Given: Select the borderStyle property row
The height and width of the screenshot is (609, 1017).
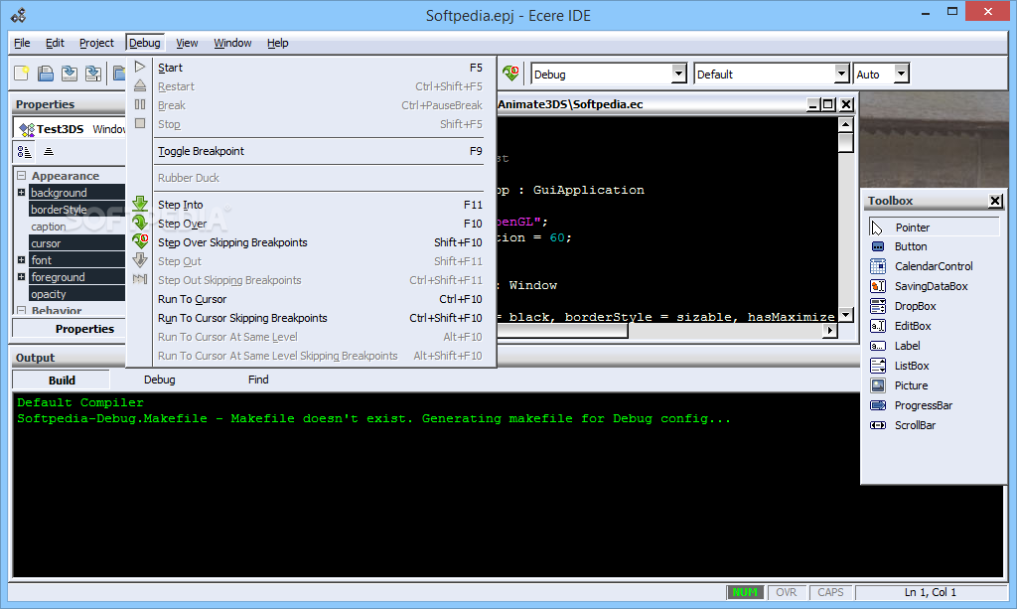Looking at the screenshot, I should click(77, 210).
